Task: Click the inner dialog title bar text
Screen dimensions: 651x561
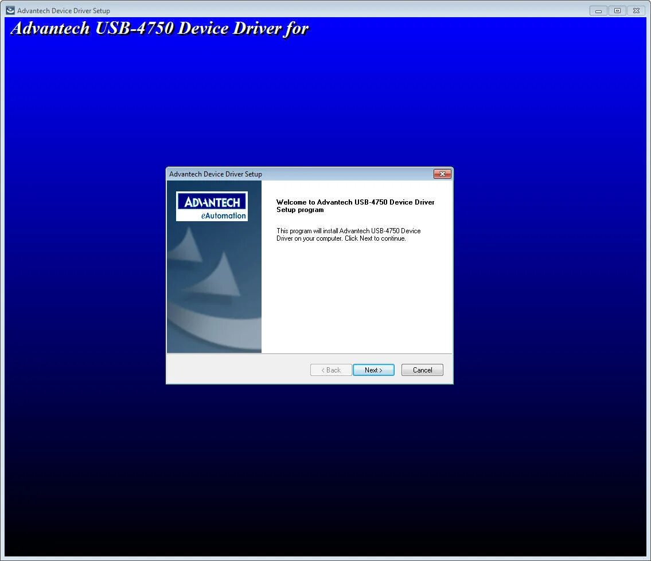Action: coord(216,174)
